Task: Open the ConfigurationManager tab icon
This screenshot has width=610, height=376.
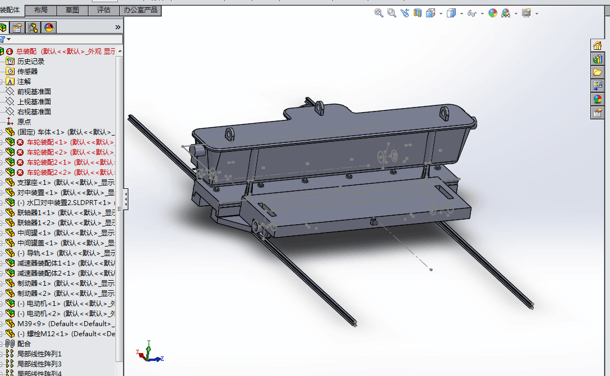Action: pyautogui.click(x=33, y=27)
